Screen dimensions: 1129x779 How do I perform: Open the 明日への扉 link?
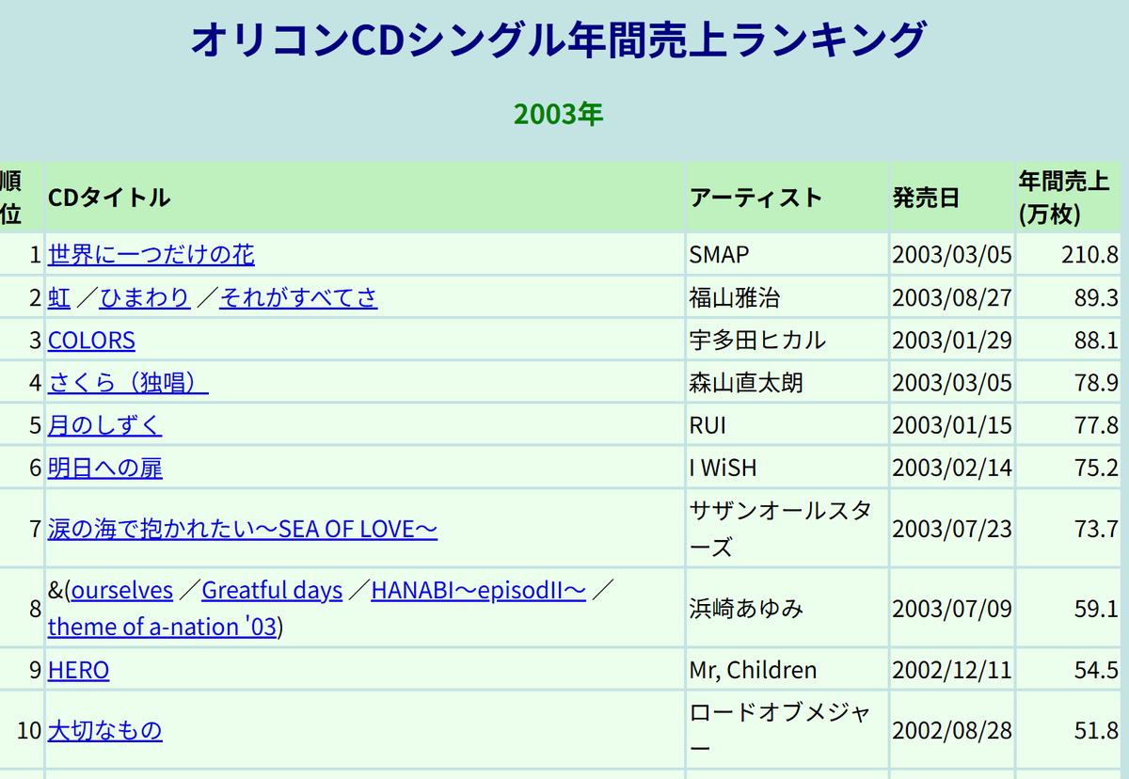click(x=104, y=467)
